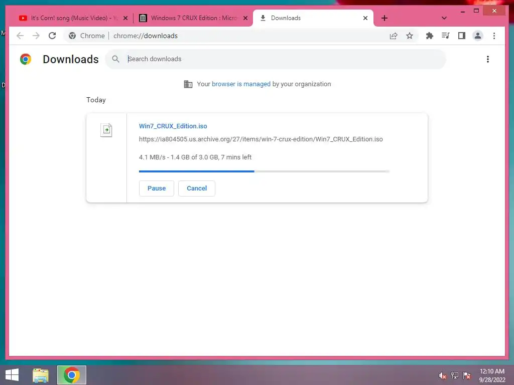Cancel the ISO download
514x385 pixels.
[197, 188]
